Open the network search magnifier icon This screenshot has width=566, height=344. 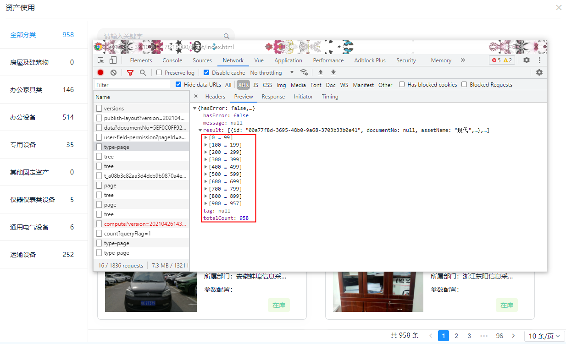pyautogui.click(x=143, y=72)
